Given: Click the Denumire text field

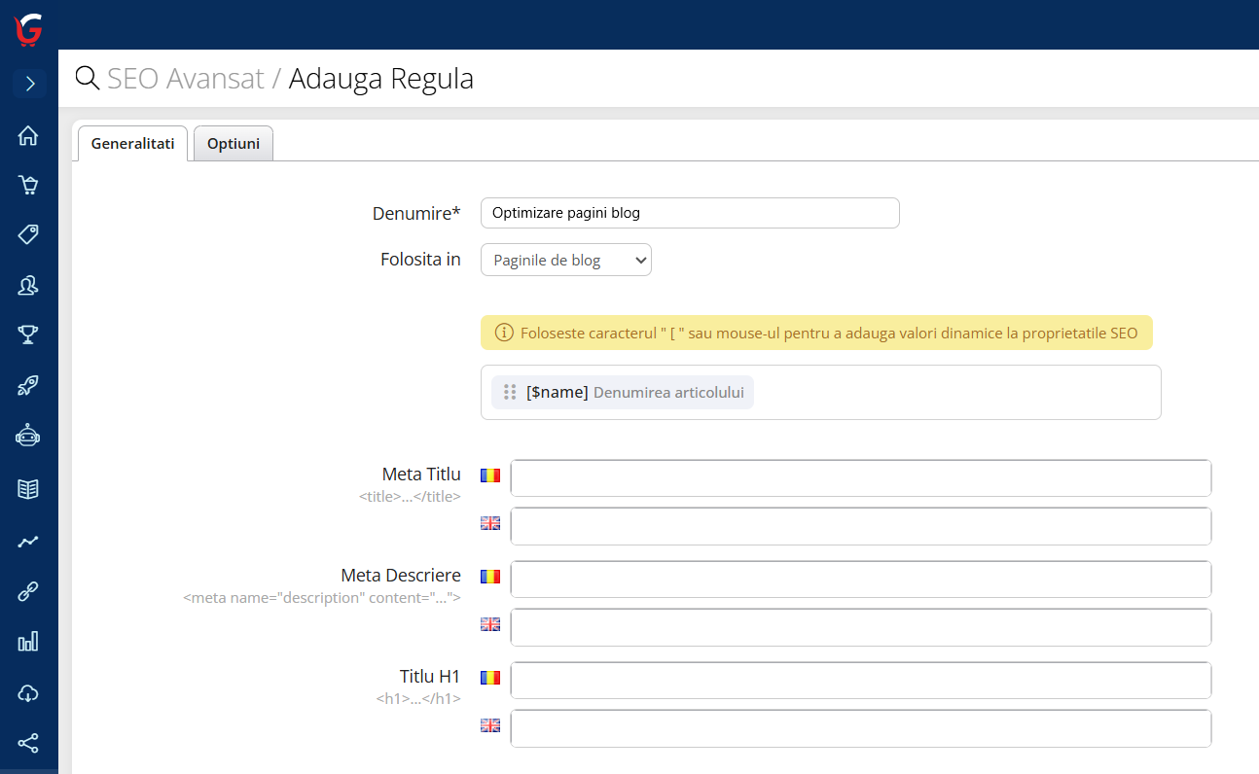Looking at the screenshot, I should 690,213.
